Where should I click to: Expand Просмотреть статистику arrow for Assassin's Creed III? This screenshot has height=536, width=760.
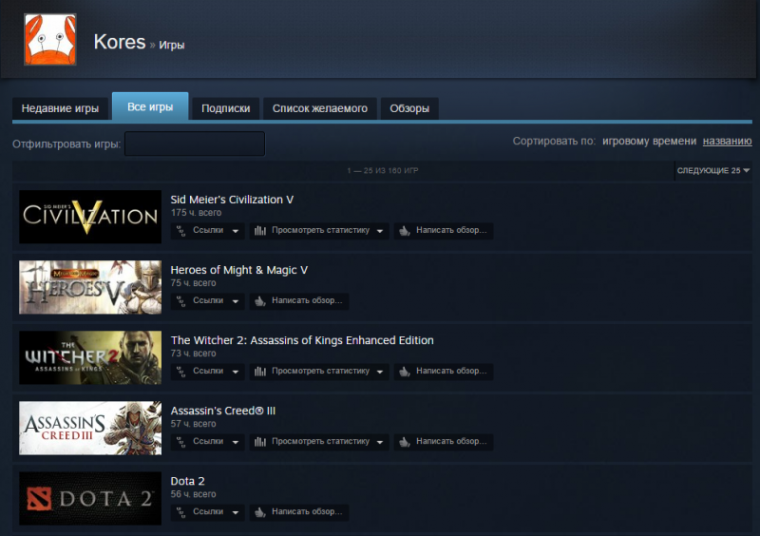click(x=380, y=442)
